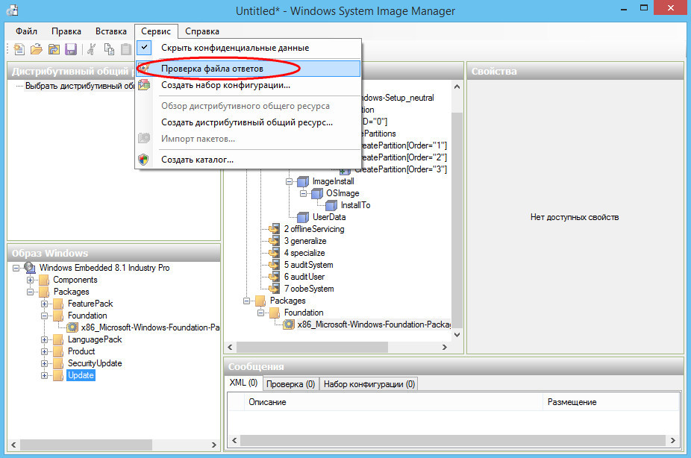Click the gear package icon in answer file Foundation

click(x=289, y=324)
